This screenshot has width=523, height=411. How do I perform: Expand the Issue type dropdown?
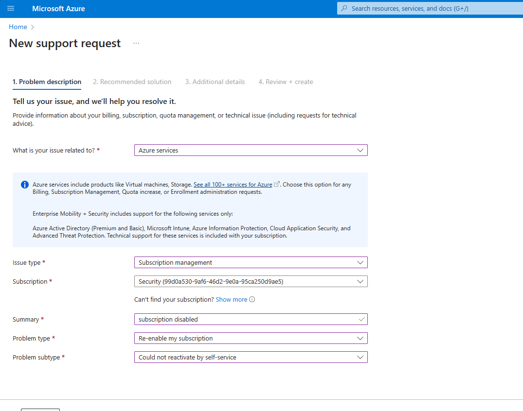(x=361, y=262)
